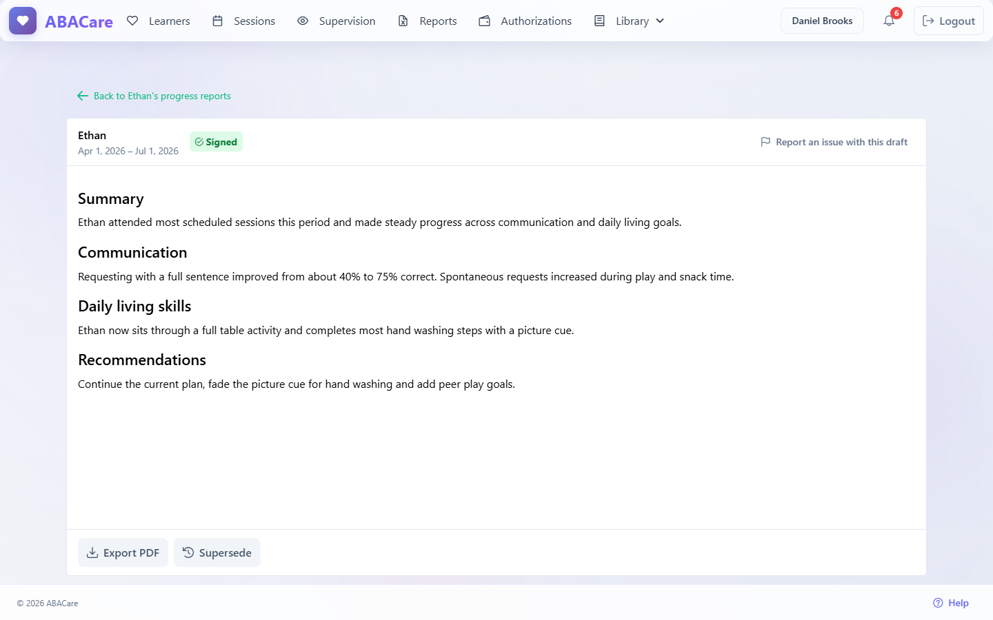Click the logout arrow icon
Viewport: 993px width, 620px height.
coord(928,21)
